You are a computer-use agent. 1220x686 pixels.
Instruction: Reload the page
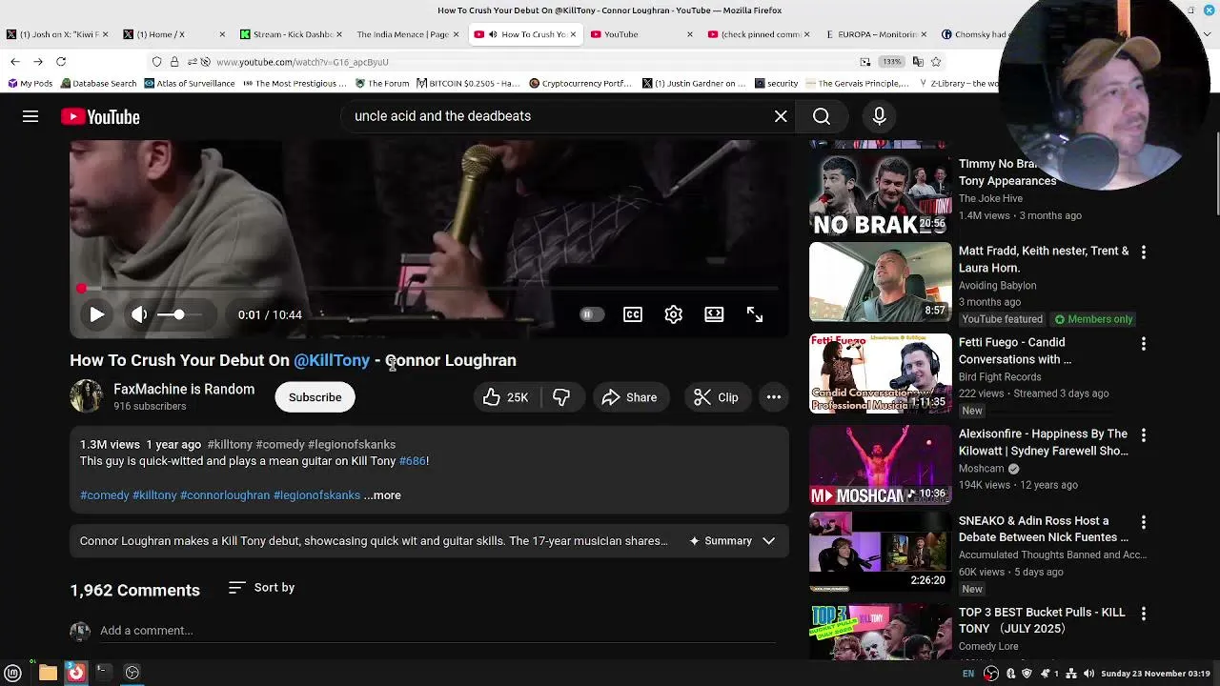click(61, 62)
